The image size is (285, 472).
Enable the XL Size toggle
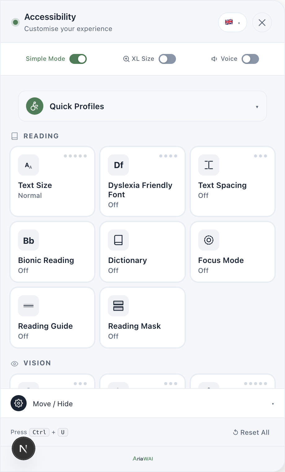tap(167, 59)
